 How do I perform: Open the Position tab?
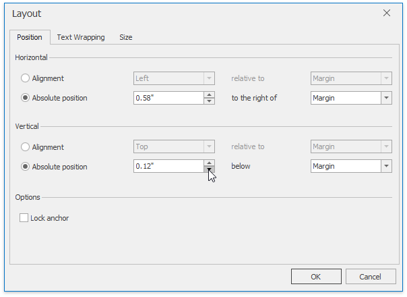[29, 37]
